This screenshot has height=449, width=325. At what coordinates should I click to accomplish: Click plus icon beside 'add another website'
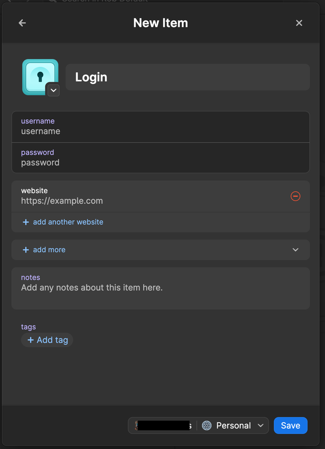coord(26,222)
